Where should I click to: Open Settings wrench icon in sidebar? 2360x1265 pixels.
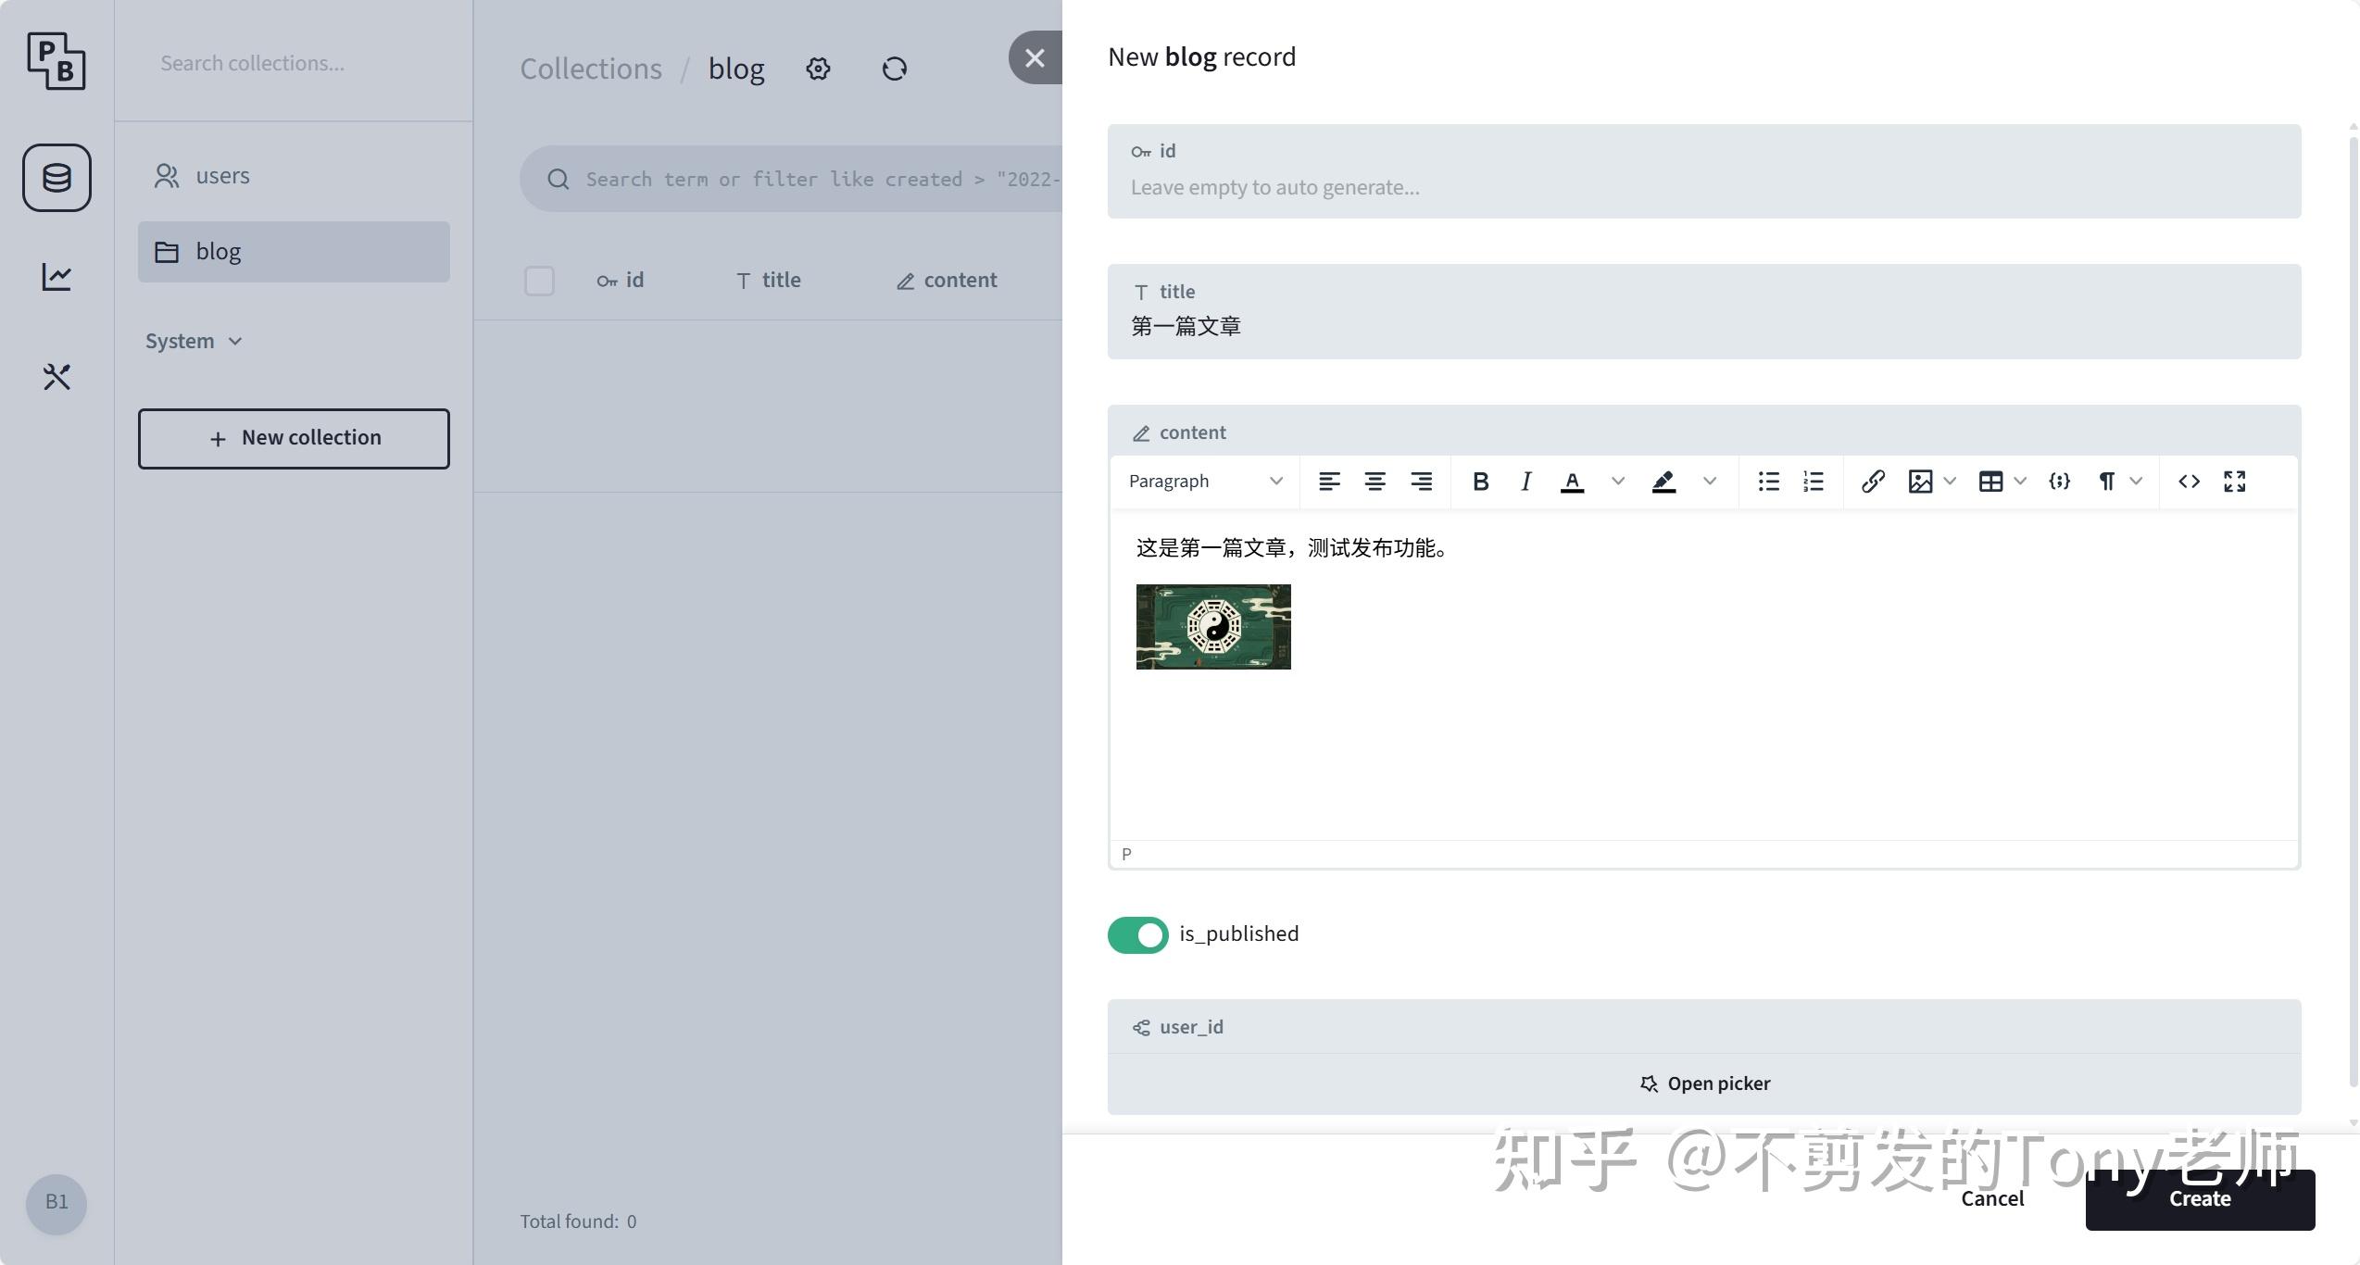click(x=56, y=377)
